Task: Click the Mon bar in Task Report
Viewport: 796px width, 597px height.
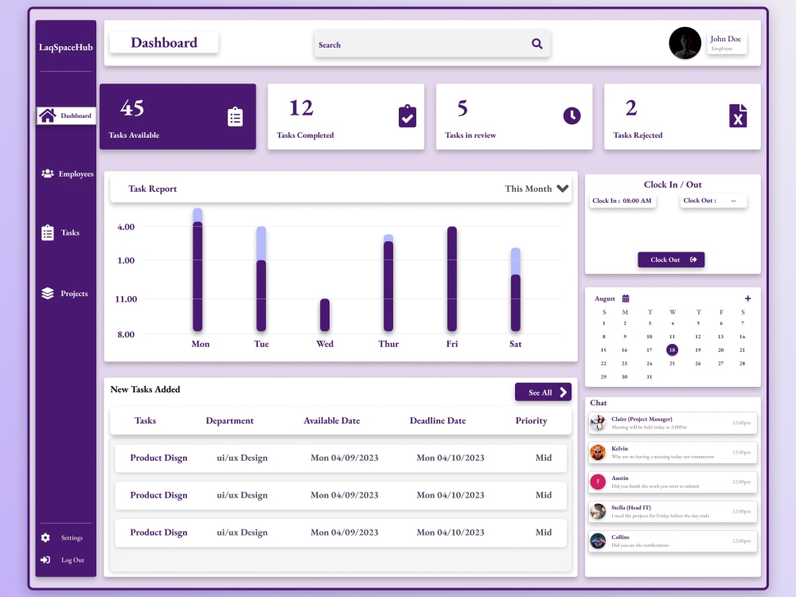Action: (x=198, y=270)
